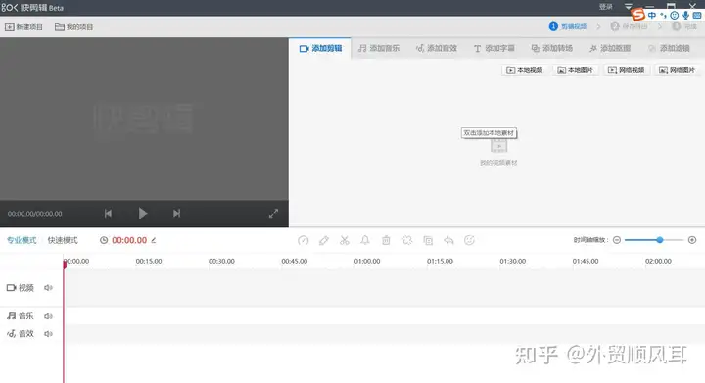Screen dimensions: 705x383
Task: Click the 00:30.00 mark on ruler
Action: point(221,262)
